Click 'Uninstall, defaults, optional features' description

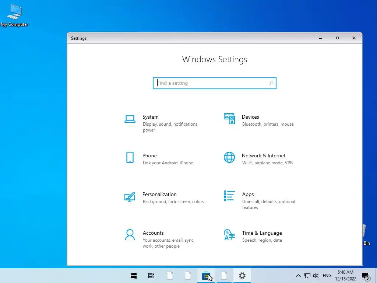[268, 205]
